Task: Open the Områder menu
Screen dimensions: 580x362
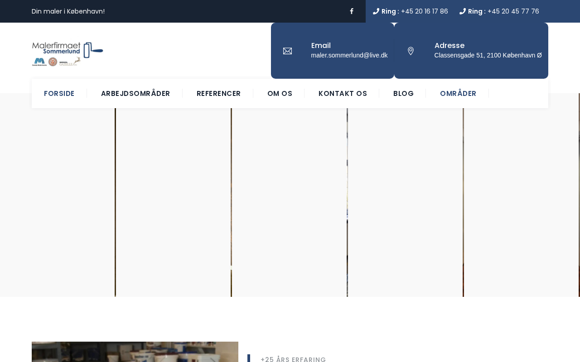Action: coord(458,94)
